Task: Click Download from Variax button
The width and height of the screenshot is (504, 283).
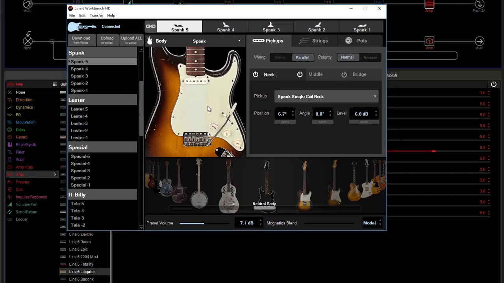Action: coord(81,40)
